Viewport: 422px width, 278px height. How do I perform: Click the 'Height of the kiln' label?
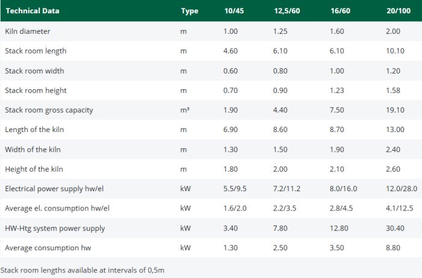point(34,169)
